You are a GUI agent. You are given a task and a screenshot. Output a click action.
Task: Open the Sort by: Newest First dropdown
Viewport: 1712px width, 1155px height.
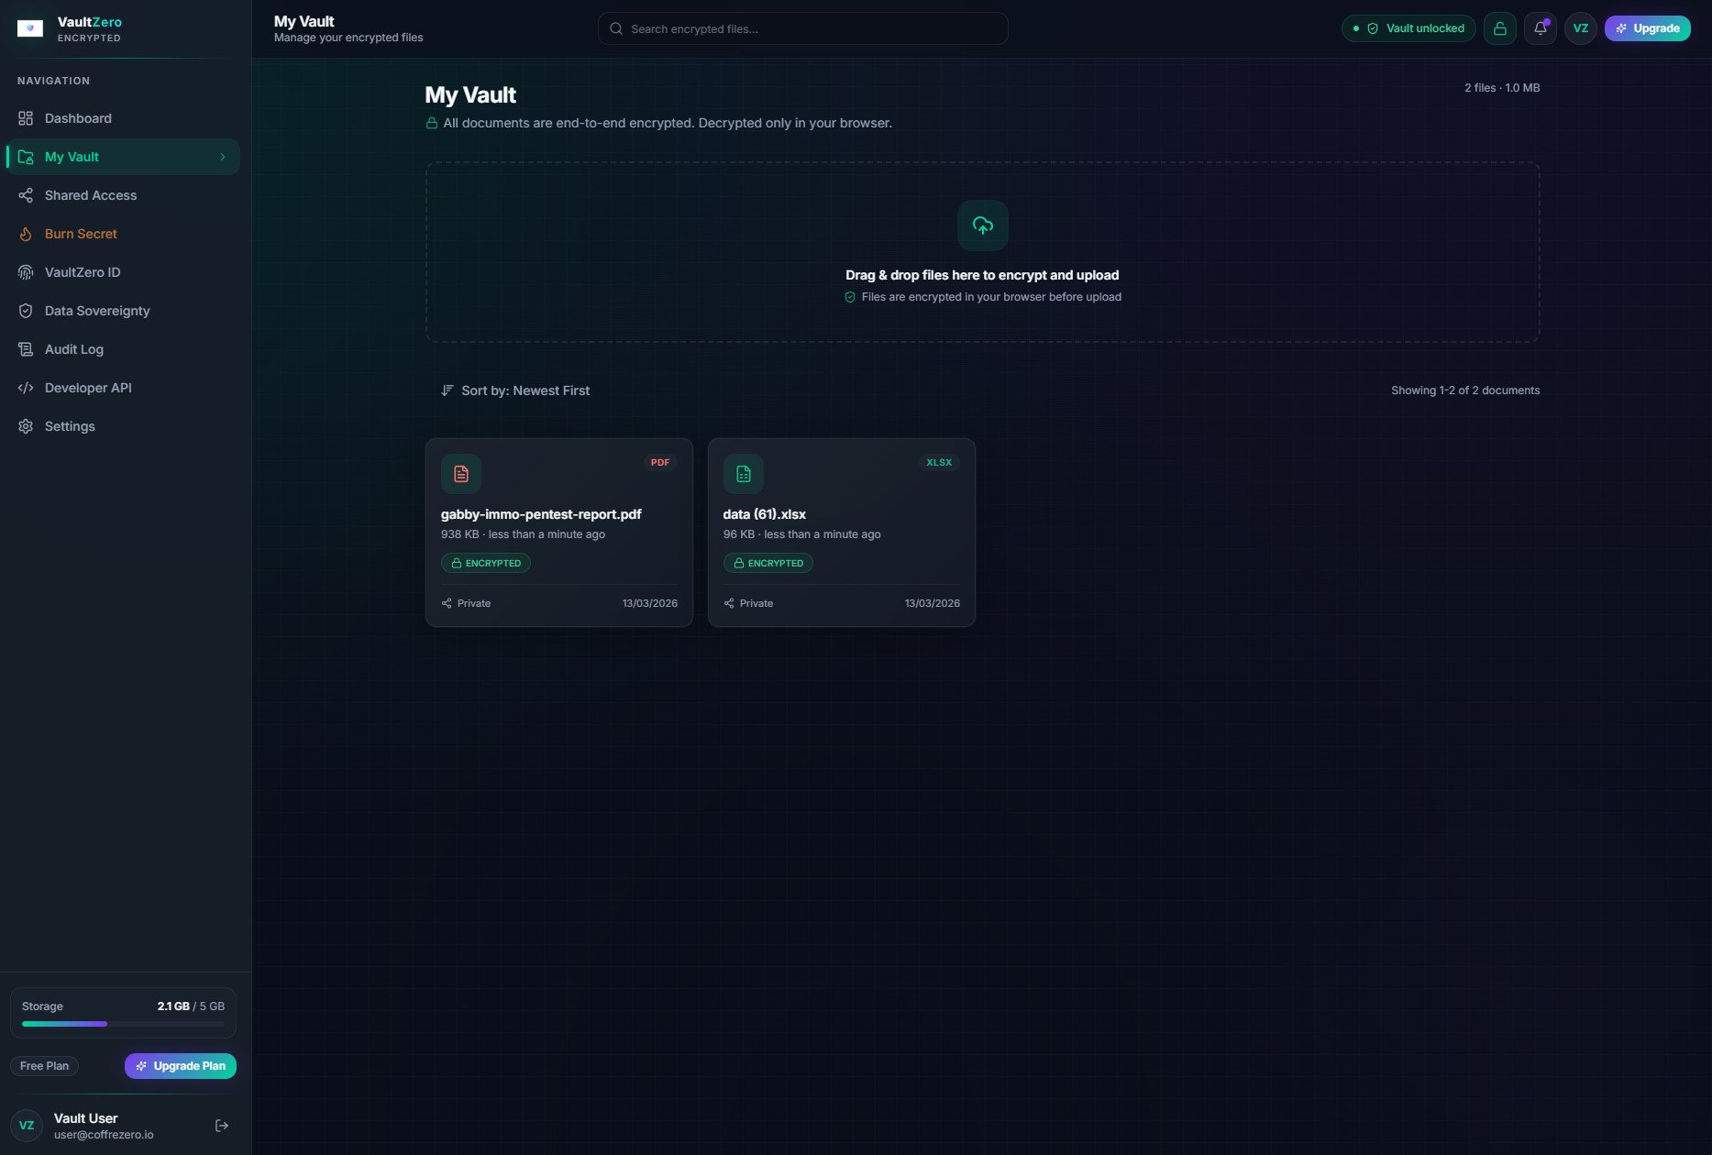515,390
